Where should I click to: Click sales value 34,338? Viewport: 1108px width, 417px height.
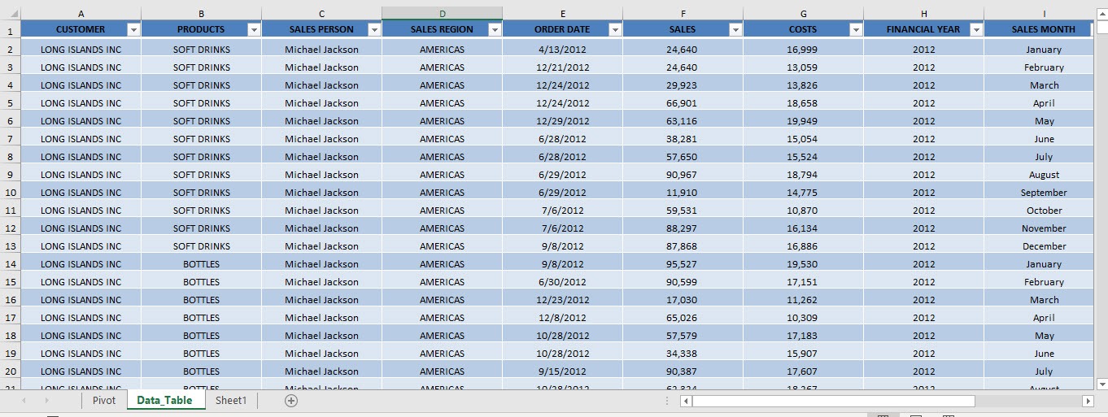click(683, 354)
